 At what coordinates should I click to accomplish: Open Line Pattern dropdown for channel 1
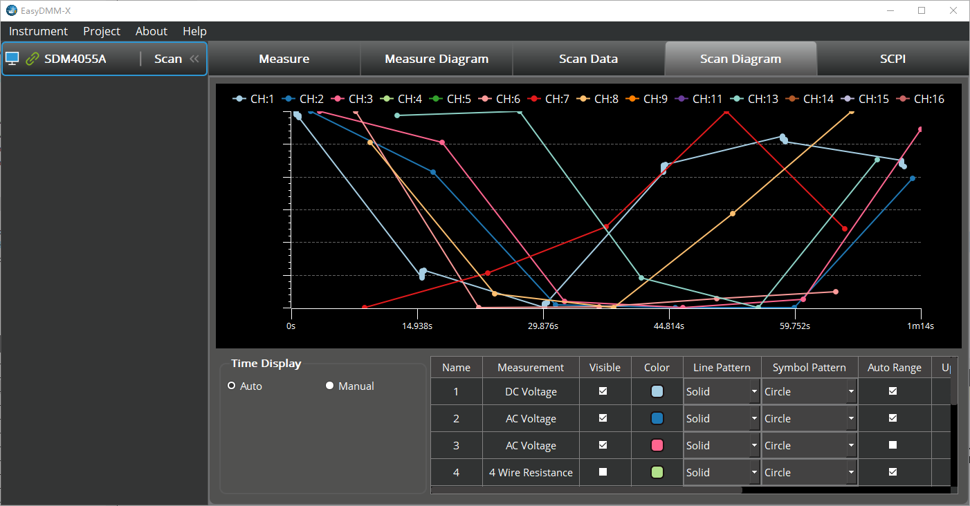pyautogui.click(x=753, y=392)
